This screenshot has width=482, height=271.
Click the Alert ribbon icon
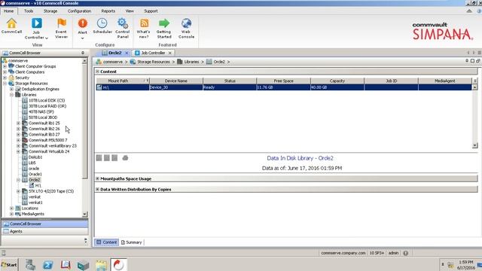click(82, 23)
